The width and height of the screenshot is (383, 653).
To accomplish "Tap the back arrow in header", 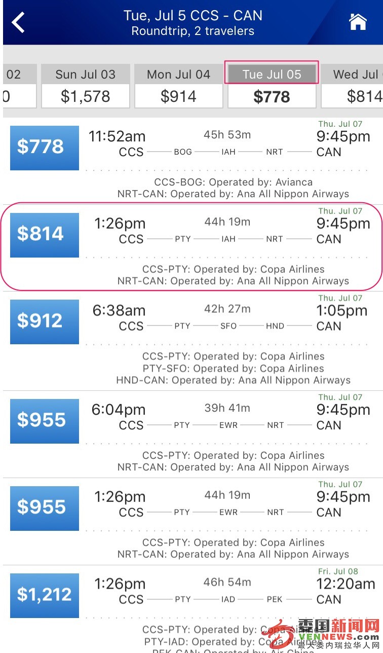I will click(x=18, y=23).
